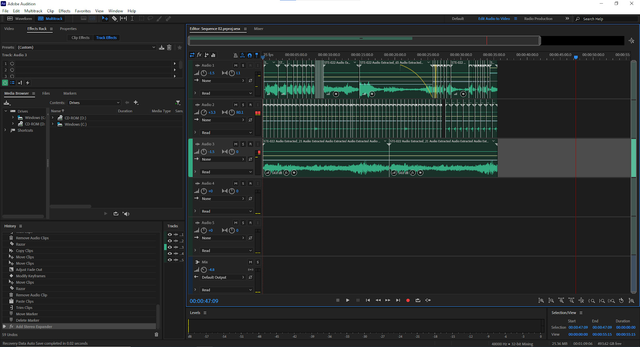
Task: Expand Windows (C:) in Drives tree
Action: coord(13,118)
